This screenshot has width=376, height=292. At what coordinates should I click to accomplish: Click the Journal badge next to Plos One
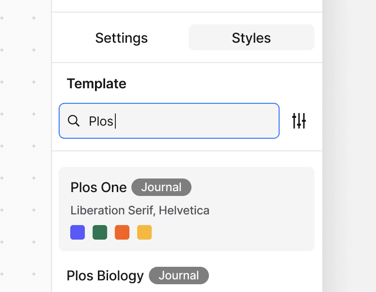point(161,187)
